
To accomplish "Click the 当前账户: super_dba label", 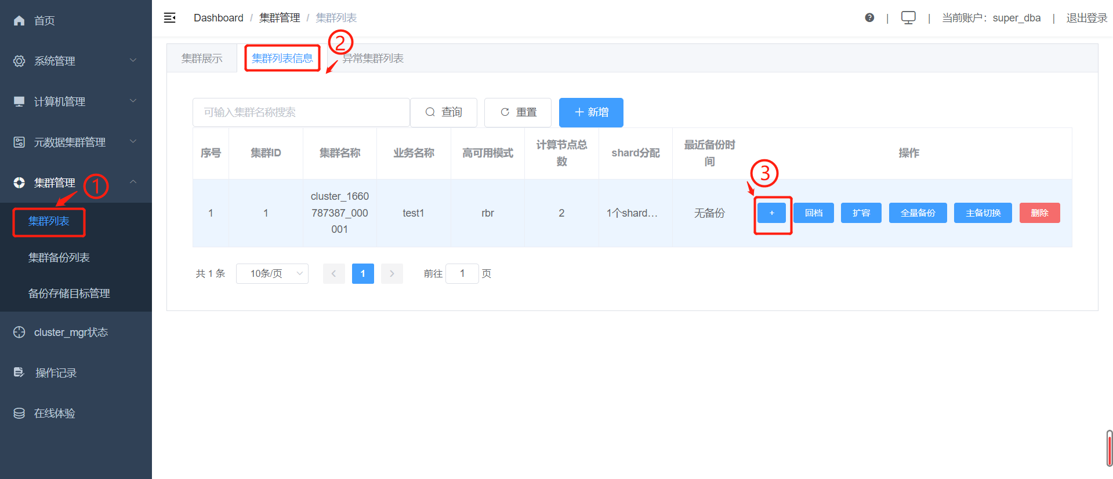I will [x=991, y=18].
